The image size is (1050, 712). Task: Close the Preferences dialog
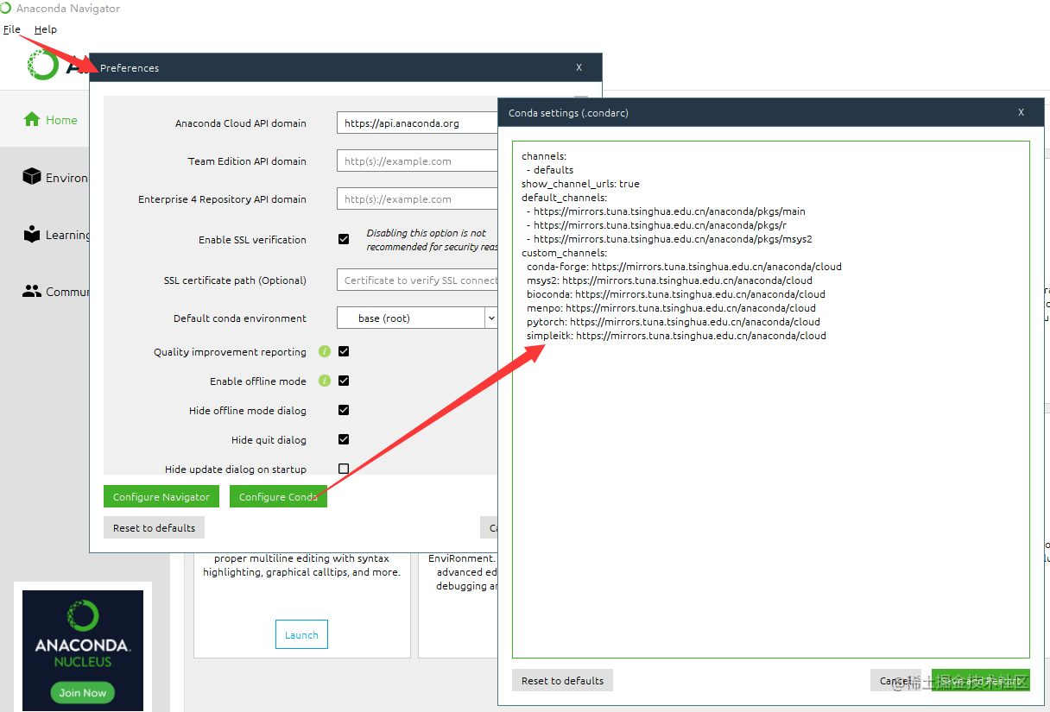pos(579,67)
